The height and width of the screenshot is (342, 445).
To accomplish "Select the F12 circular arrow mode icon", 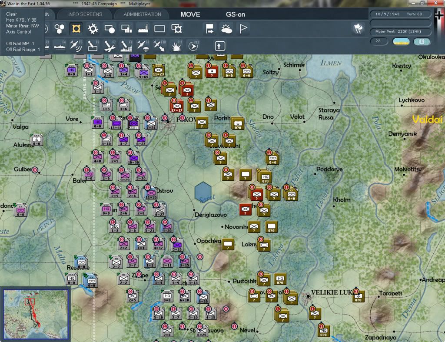I will tap(193, 46).
